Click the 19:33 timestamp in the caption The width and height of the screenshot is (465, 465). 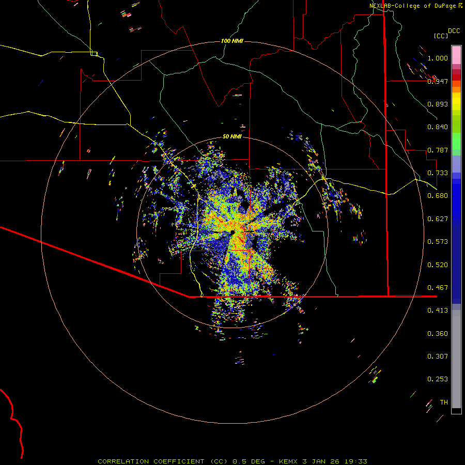[355, 461]
